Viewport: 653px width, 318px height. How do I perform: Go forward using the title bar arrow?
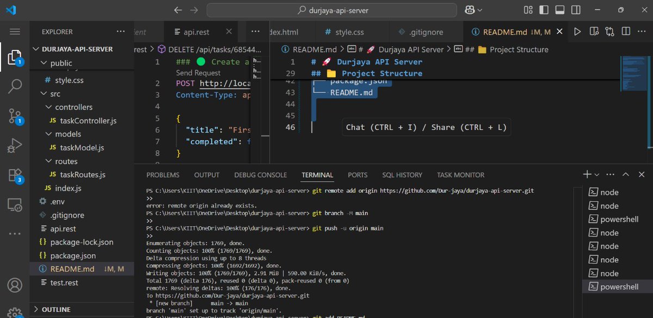[194, 10]
